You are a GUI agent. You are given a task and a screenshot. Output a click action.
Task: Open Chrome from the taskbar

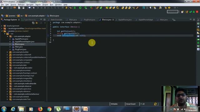click(x=49, y=109)
